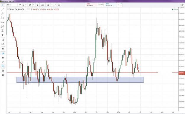Image resolution: width=185 pixels, height=114 pixels.
Task: Select the trend line drawing tool
Action: click(x=2, y=9)
